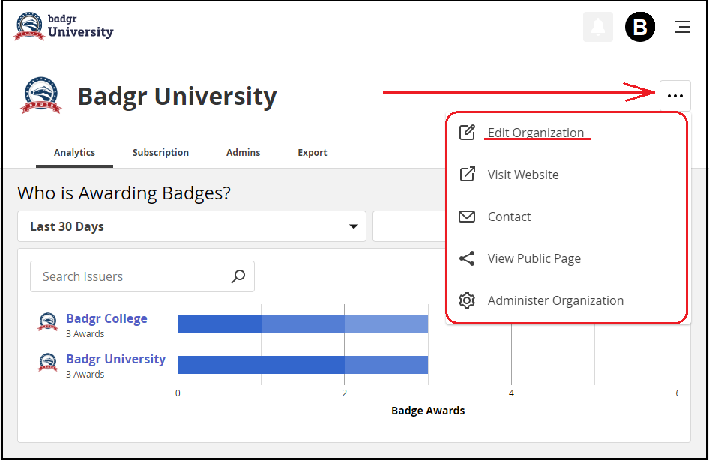Open the Badgr College issuer link

106,318
